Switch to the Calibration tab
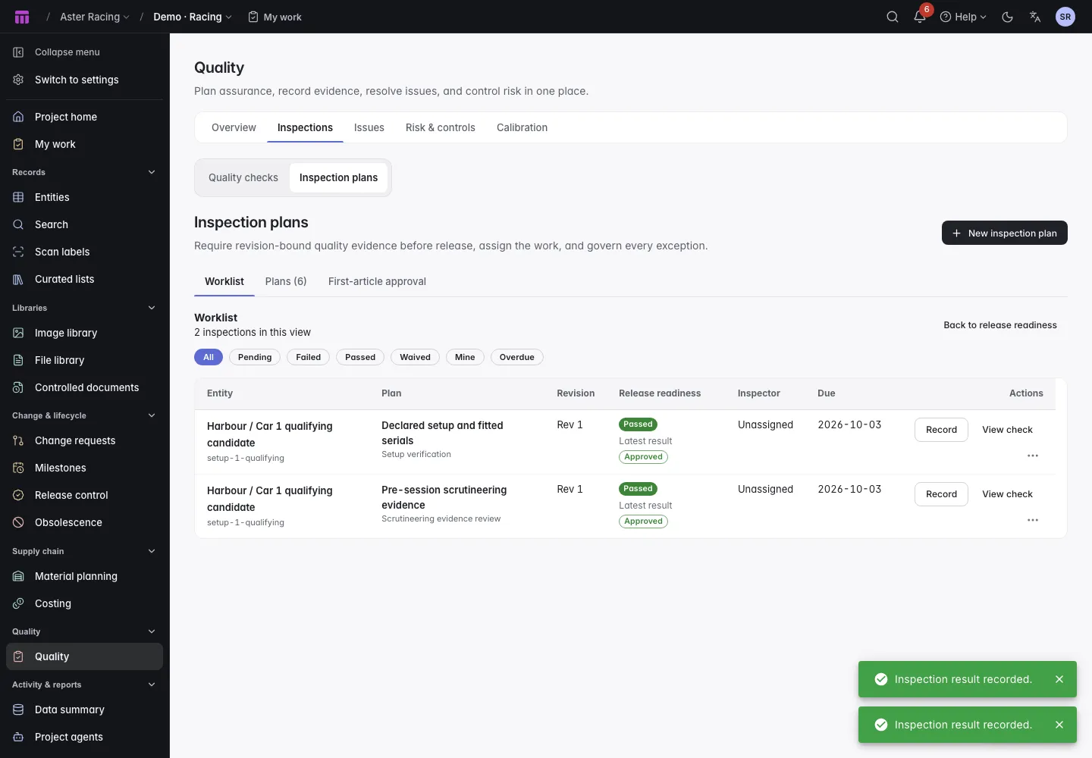 [522, 127]
